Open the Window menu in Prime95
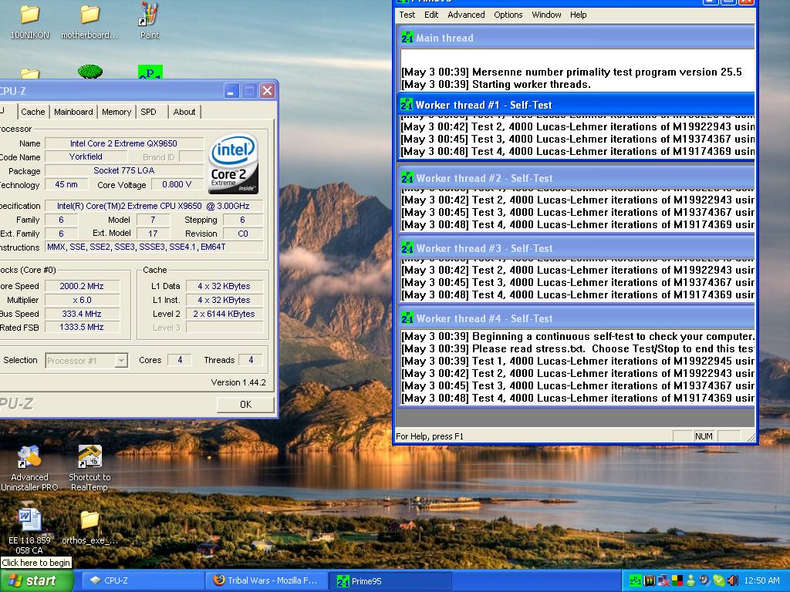The width and height of the screenshot is (790, 592). 547,15
